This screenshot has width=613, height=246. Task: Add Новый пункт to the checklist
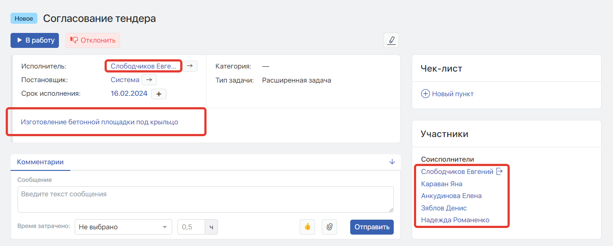[x=447, y=94]
